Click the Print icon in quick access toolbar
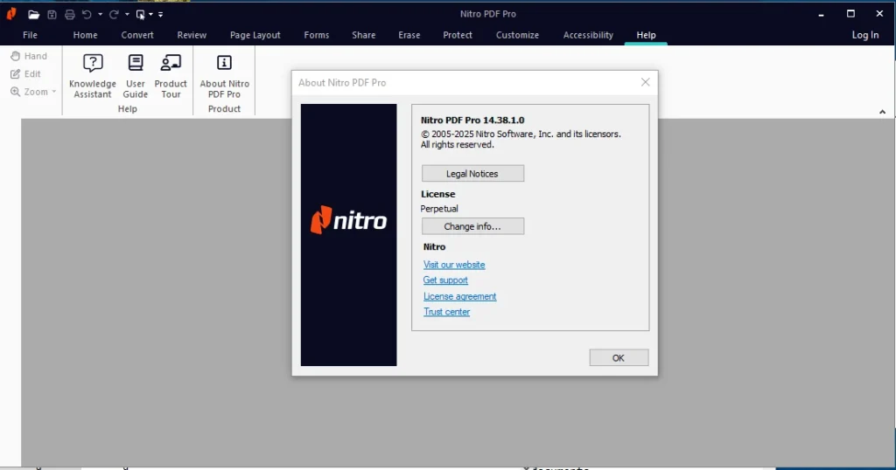896x470 pixels. point(69,14)
